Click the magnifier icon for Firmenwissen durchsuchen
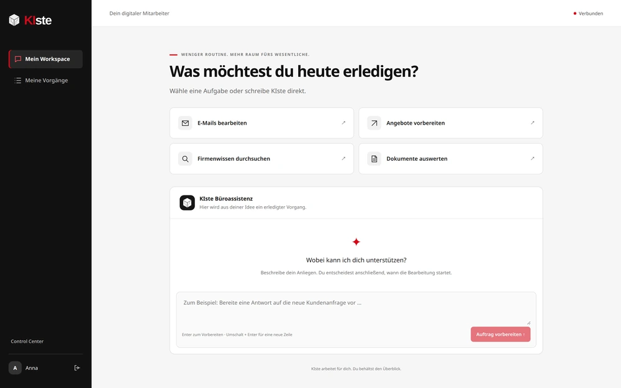621x388 pixels. tap(185, 159)
